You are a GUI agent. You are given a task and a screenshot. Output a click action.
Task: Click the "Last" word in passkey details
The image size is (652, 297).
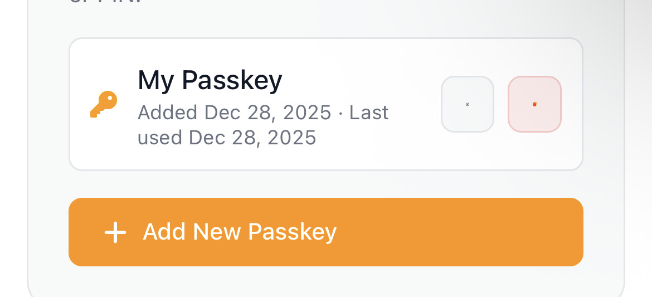(x=368, y=113)
